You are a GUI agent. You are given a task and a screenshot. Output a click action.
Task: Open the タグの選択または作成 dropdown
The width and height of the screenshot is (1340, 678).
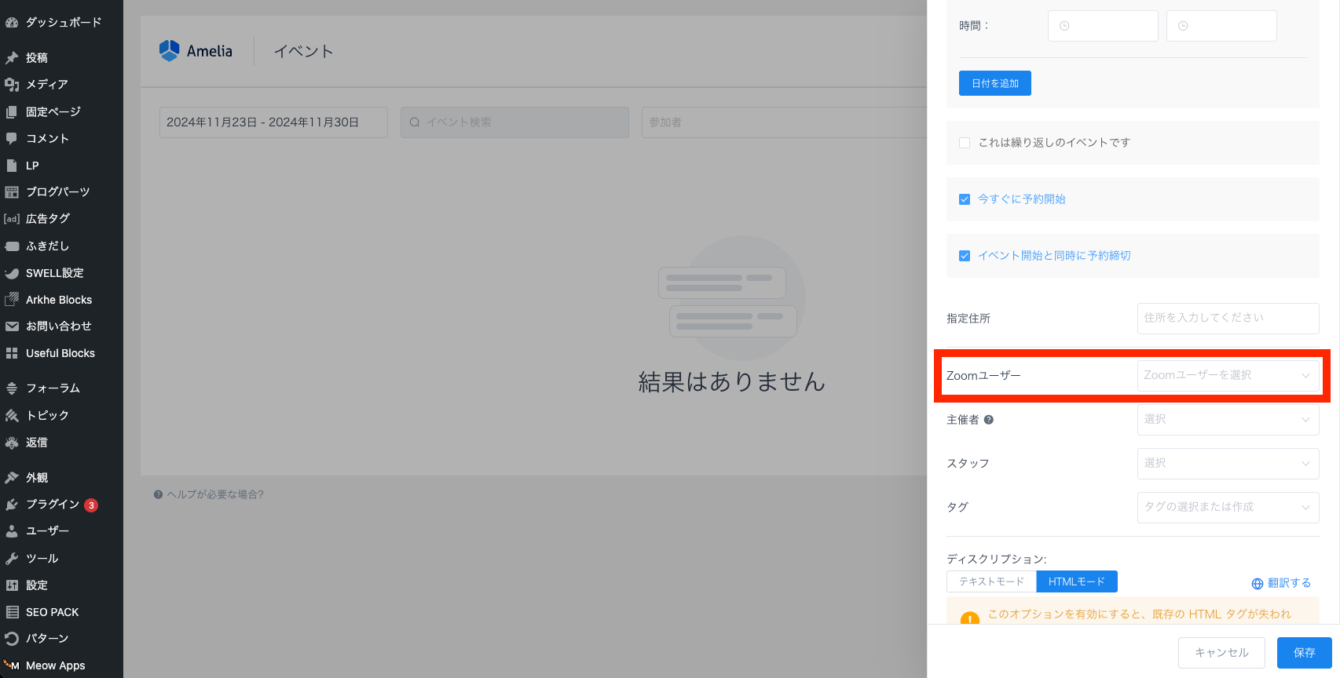point(1227,508)
